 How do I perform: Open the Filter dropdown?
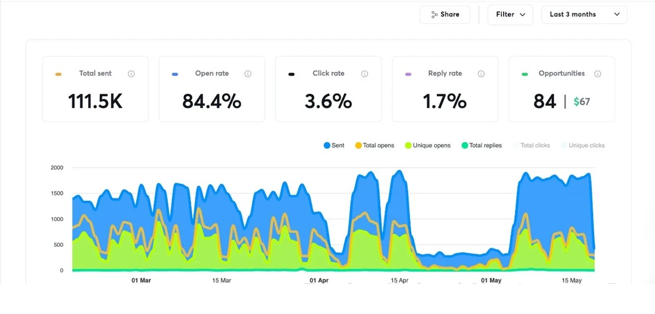510,14
